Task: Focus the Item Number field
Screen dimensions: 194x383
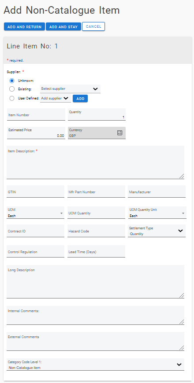Action: 36,114
